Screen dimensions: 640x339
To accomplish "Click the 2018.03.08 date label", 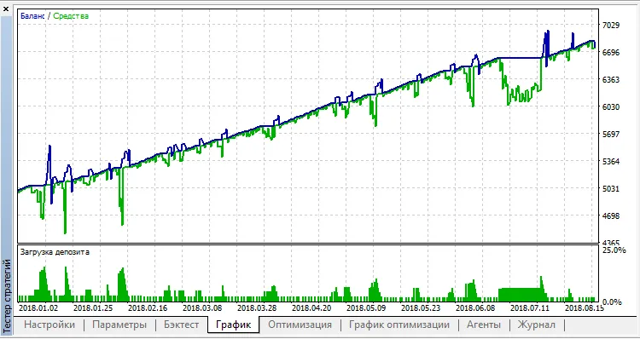I will click(202, 307).
